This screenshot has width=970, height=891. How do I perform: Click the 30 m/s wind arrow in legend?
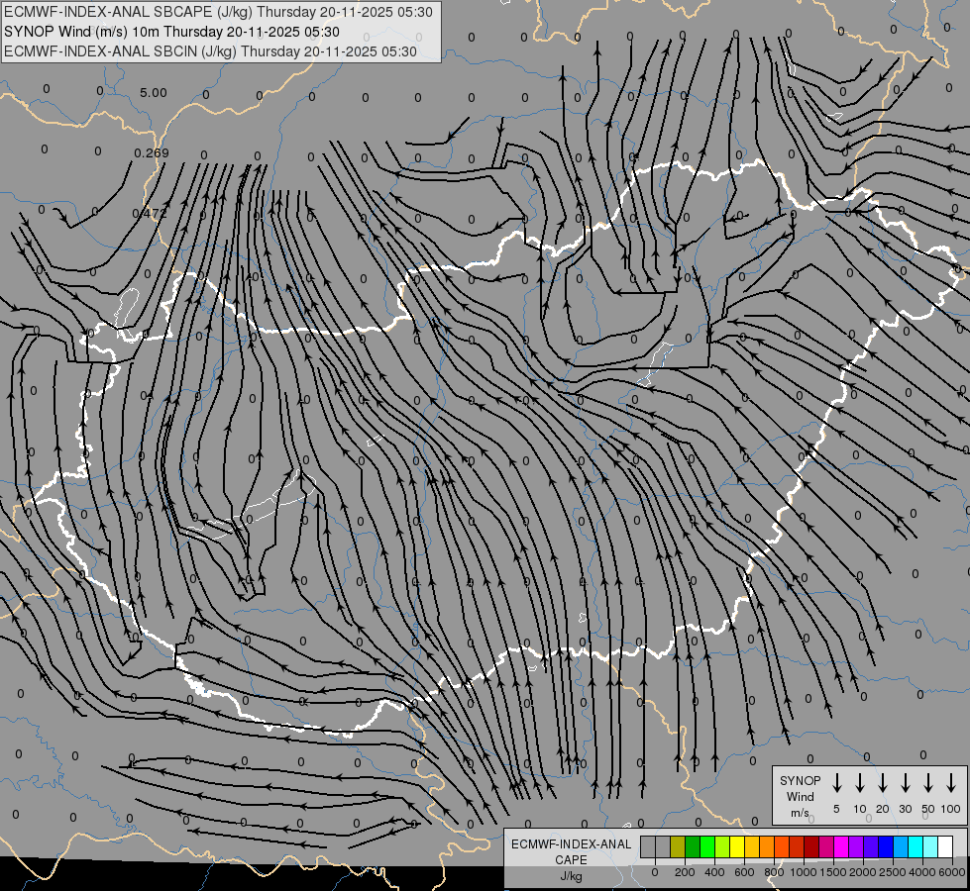905,782
